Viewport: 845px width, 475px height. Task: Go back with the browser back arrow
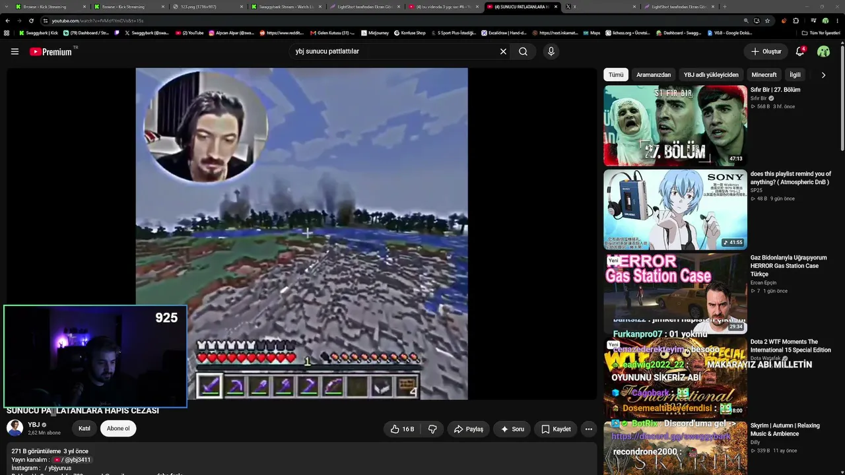[x=8, y=20]
